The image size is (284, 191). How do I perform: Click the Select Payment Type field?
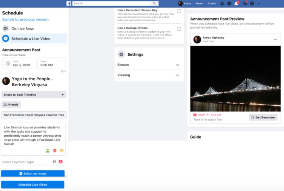pyautogui.click(x=26, y=162)
